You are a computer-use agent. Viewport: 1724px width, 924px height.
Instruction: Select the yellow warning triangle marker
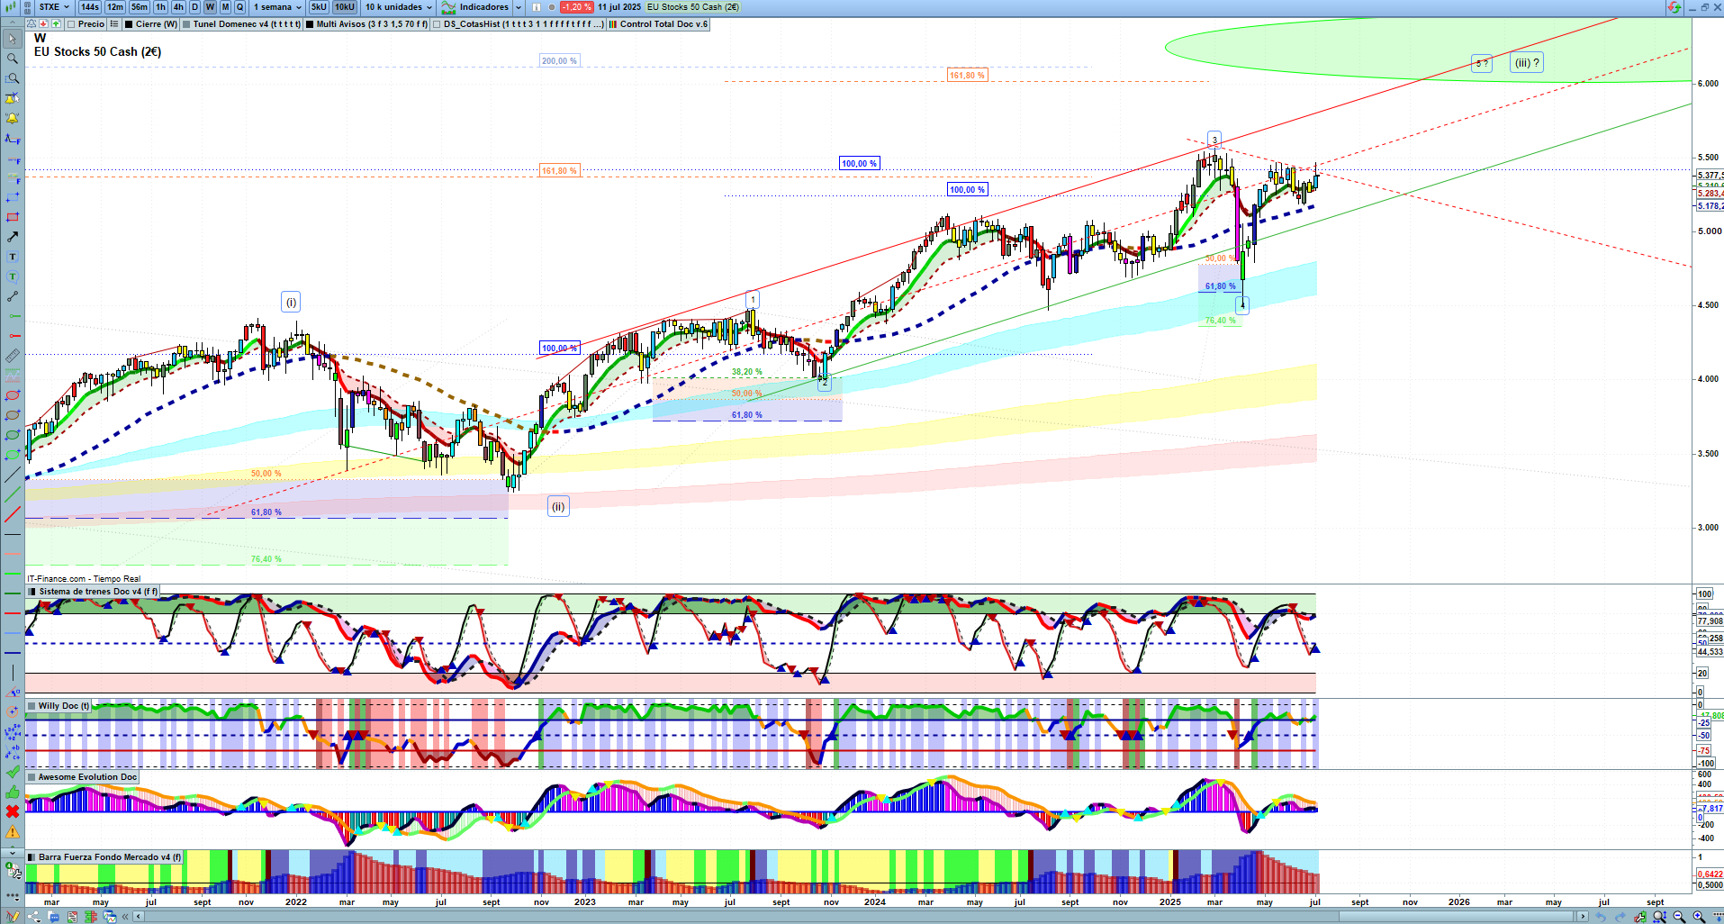point(13,831)
